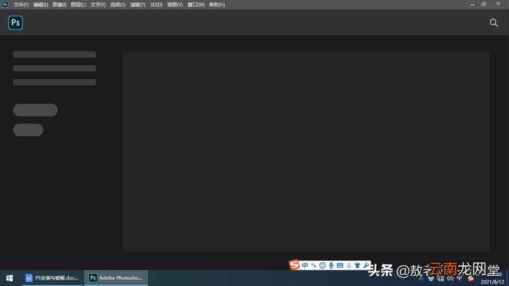Open the 编辑(E) menu
The width and height of the screenshot is (509, 286).
[41, 5]
